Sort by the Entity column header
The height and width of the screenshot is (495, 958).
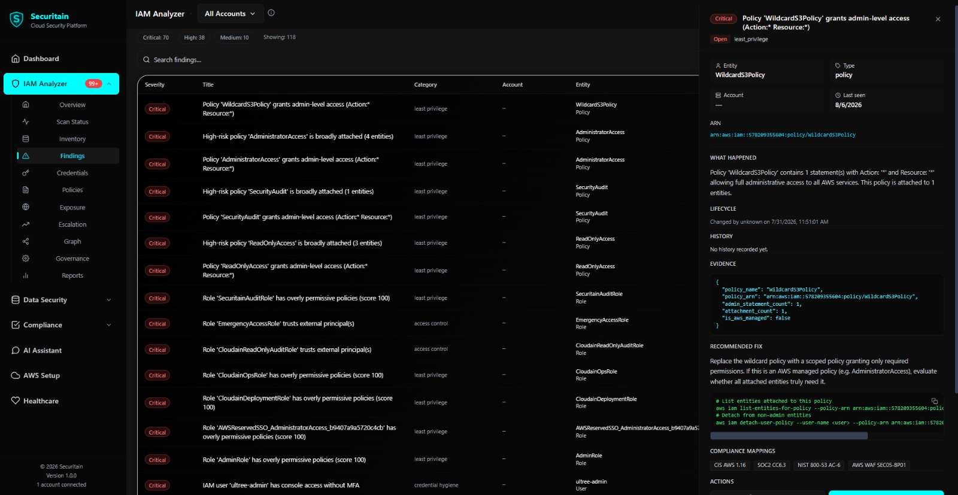click(583, 85)
